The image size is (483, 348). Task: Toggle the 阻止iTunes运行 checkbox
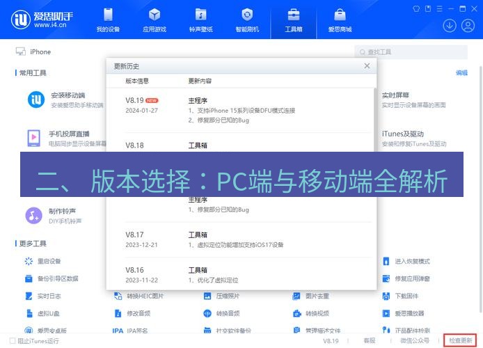click(13, 340)
